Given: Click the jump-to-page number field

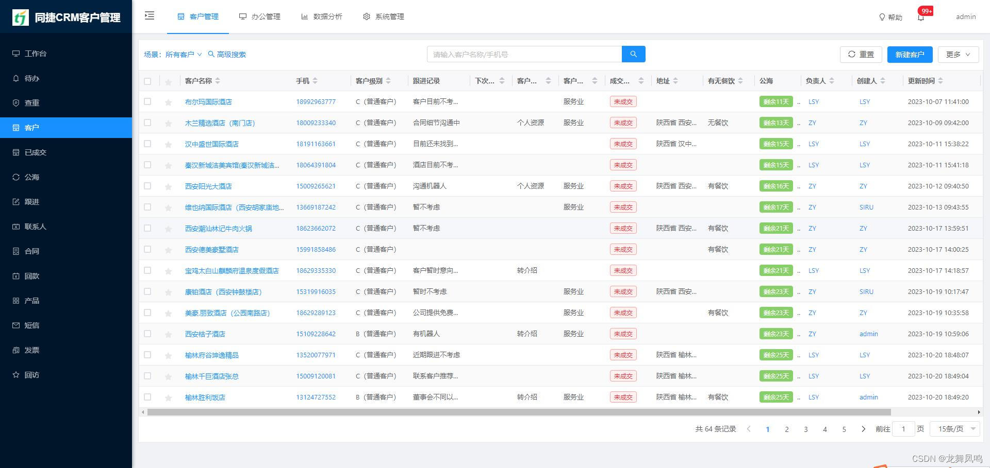Looking at the screenshot, I should (903, 429).
